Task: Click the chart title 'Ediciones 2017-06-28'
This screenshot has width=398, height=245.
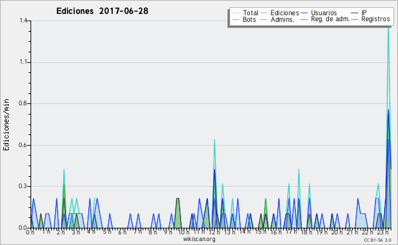Action: tap(102, 11)
